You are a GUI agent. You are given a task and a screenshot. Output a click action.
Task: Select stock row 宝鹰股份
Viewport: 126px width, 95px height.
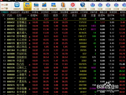pos(63,26)
